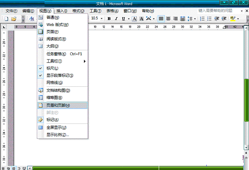Click the vertical scrollbar up arrow

(246, 28)
